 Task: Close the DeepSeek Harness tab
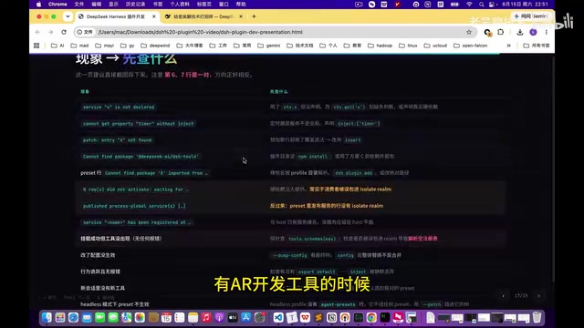coord(154,16)
